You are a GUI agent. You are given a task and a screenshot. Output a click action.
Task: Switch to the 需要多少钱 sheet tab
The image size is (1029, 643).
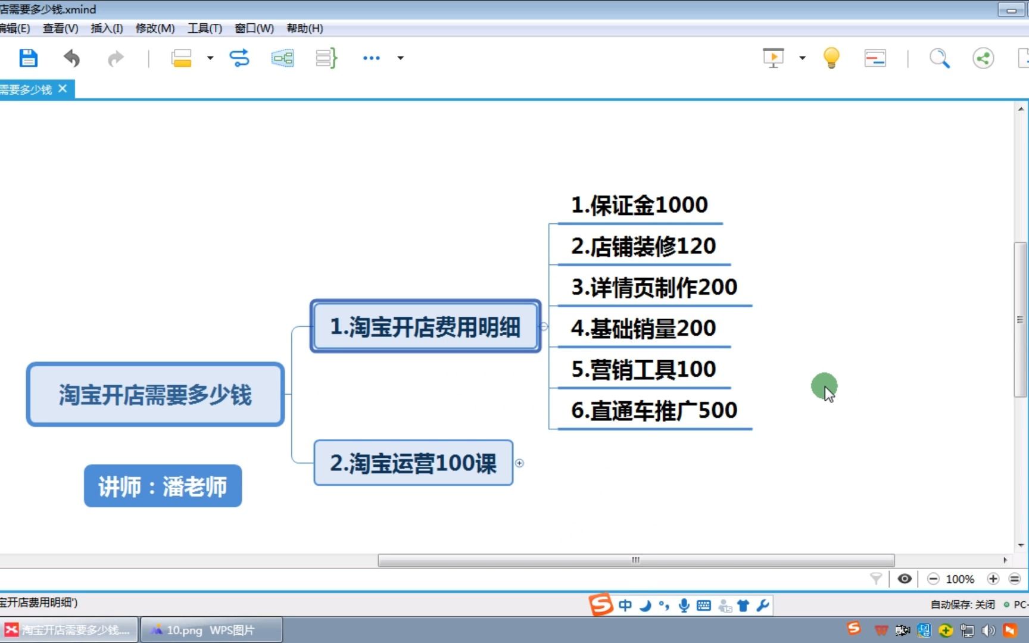[x=26, y=89]
